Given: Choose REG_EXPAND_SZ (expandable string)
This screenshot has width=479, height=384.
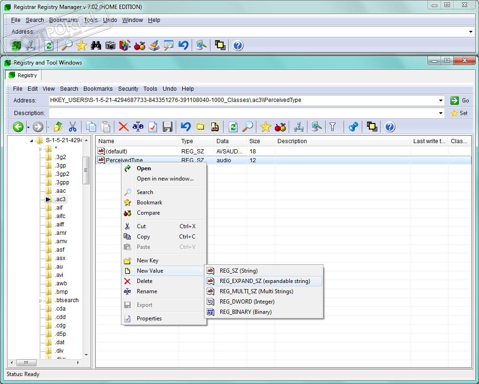Looking at the screenshot, I should click(264, 281).
